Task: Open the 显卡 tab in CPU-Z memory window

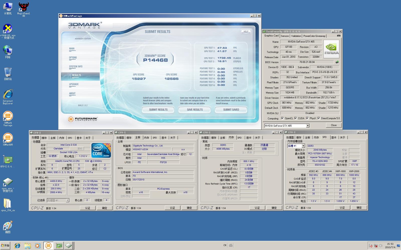Action: point(249,138)
